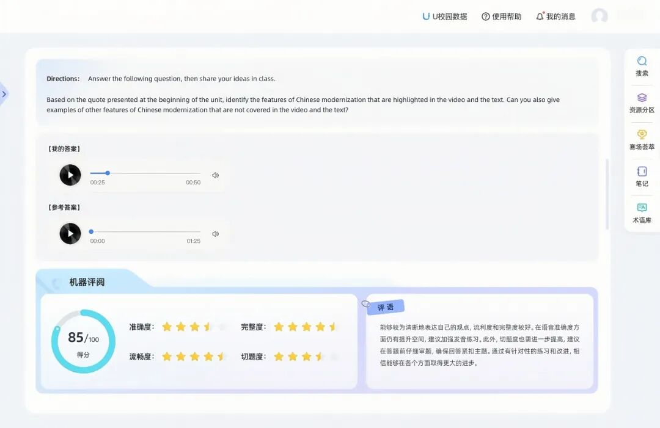Open the 术语库 terminology library
660x428 pixels.
(x=642, y=212)
